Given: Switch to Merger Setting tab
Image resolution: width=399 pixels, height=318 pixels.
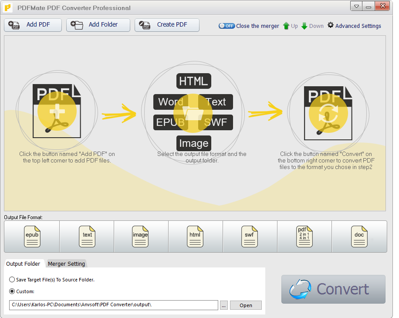Looking at the screenshot, I should [66, 264].
